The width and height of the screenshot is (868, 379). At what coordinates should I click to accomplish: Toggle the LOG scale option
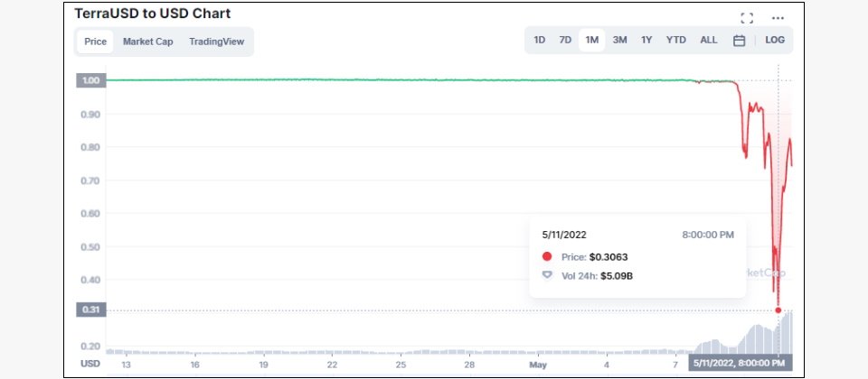click(775, 41)
